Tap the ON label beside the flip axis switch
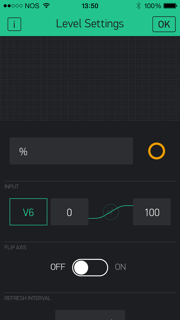The width and height of the screenshot is (180, 320). tap(120, 267)
